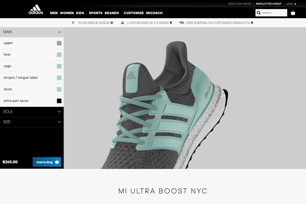The image size is (306, 204).
Task: Open the shopping bag icon in header
Action: (293, 13)
